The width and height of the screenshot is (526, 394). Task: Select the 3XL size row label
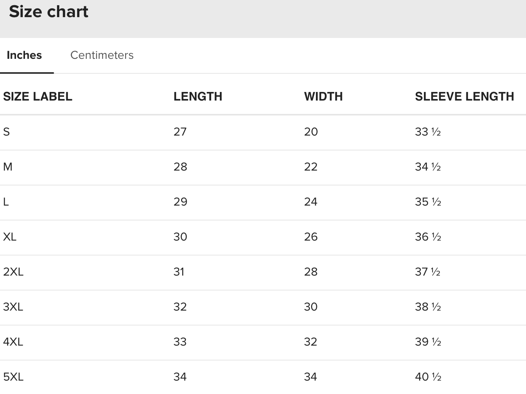(x=13, y=307)
